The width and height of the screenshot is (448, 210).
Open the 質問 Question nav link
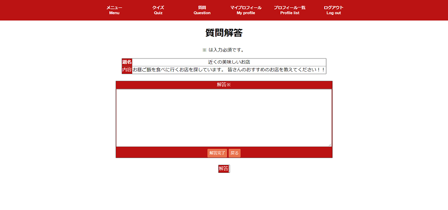click(202, 10)
